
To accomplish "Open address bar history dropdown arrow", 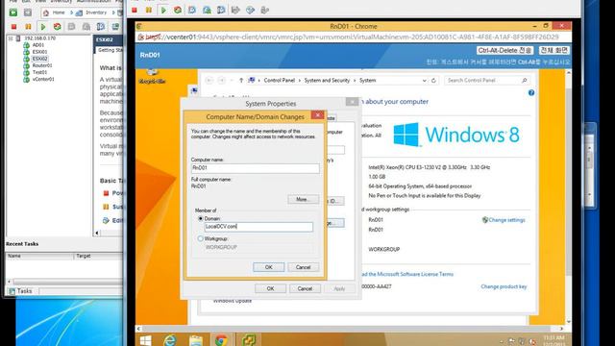I will [x=424, y=81].
